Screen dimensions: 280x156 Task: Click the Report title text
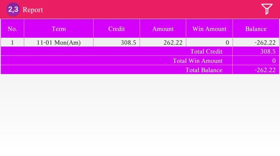coord(33,10)
